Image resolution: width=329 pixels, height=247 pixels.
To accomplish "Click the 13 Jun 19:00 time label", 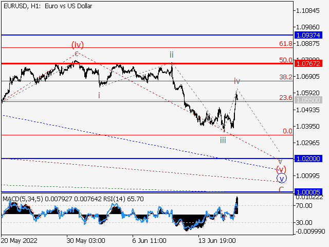I will [217, 240].
